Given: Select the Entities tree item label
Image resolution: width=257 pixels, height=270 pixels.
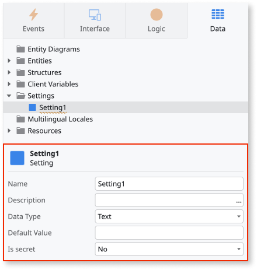Looking at the screenshot, I should (x=40, y=61).
